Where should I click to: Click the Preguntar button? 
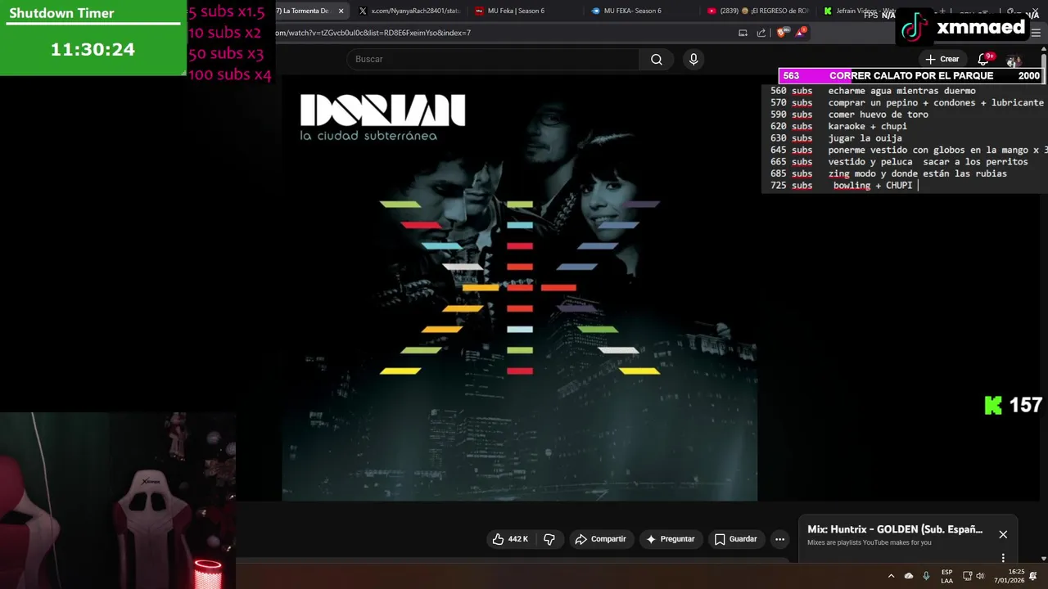coord(670,539)
